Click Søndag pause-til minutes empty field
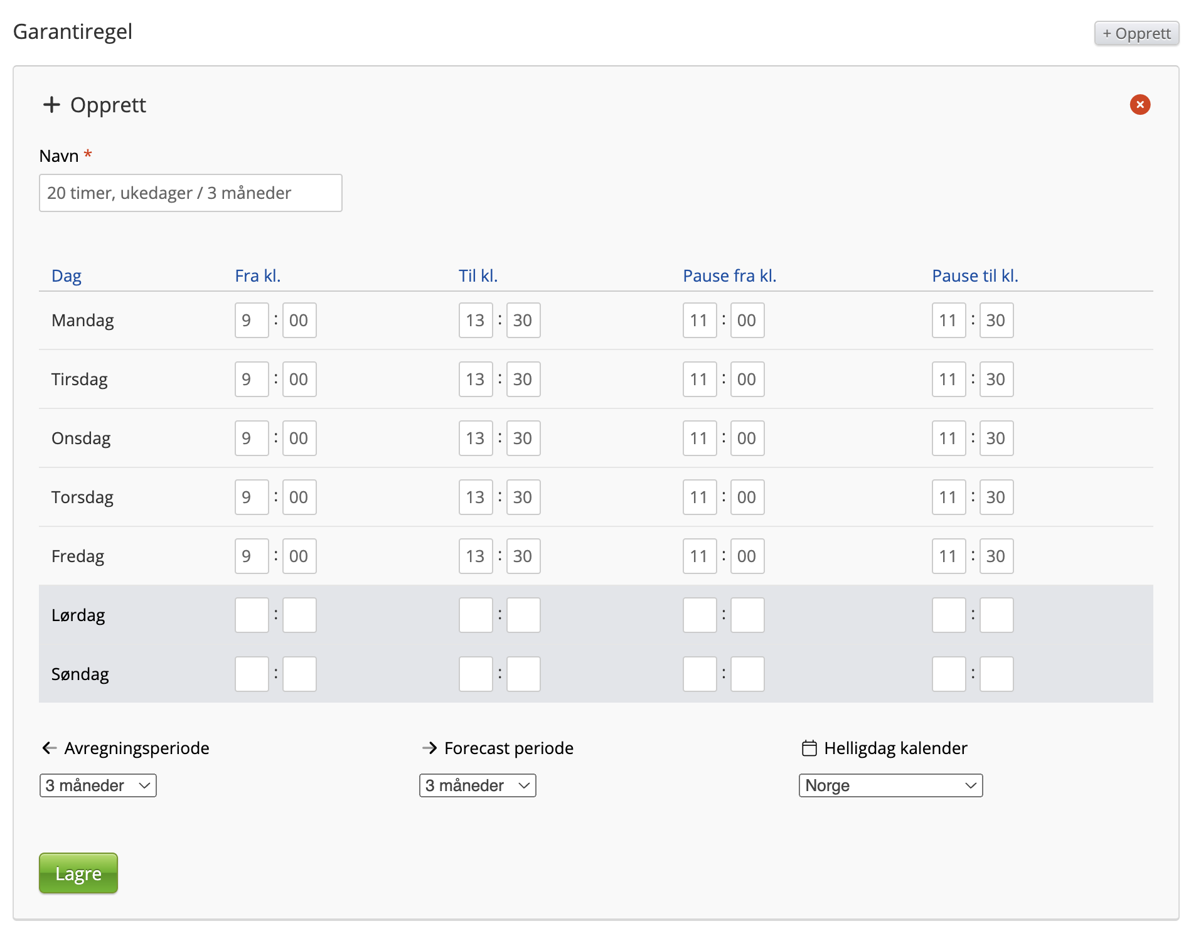Image resolution: width=1196 pixels, height=936 pixels. pos(996,674)
